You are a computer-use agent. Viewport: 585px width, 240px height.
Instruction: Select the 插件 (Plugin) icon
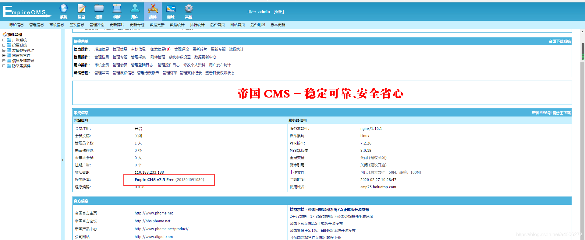[153, 12]
